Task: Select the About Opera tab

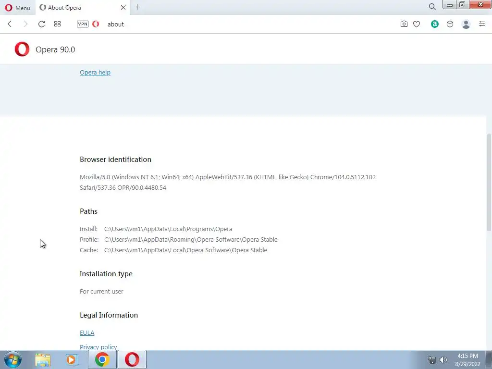Action: click(82, 8)
